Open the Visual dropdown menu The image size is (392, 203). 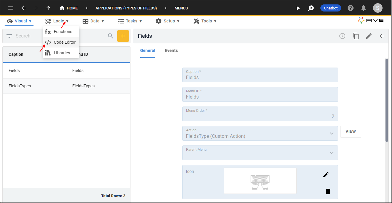pos(19,21)
